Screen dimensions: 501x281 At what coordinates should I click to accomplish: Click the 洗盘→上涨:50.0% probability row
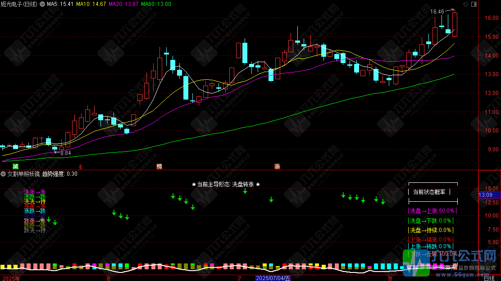click(432, 211)
